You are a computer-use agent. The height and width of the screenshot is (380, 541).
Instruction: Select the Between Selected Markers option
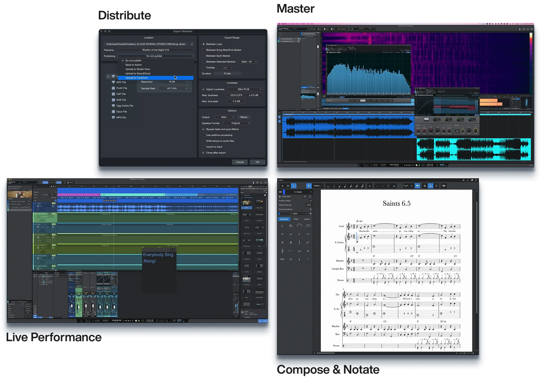[204, 62]
